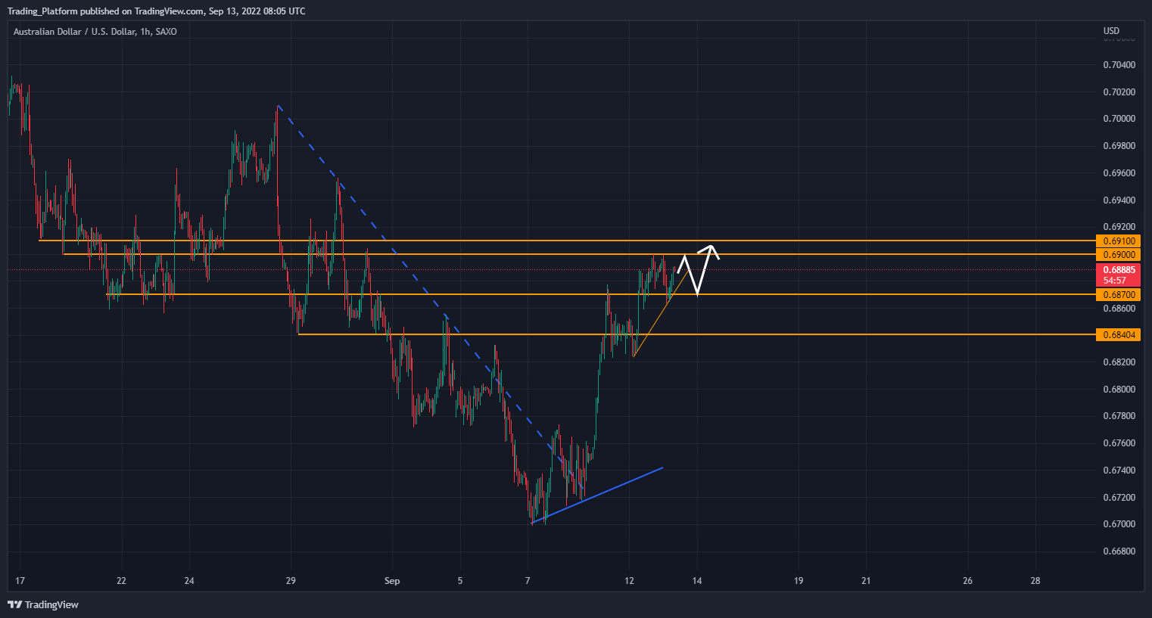Click the 0.70400 price axis value
This screenshot has width=1152, height=618.
coord(1119,65)
